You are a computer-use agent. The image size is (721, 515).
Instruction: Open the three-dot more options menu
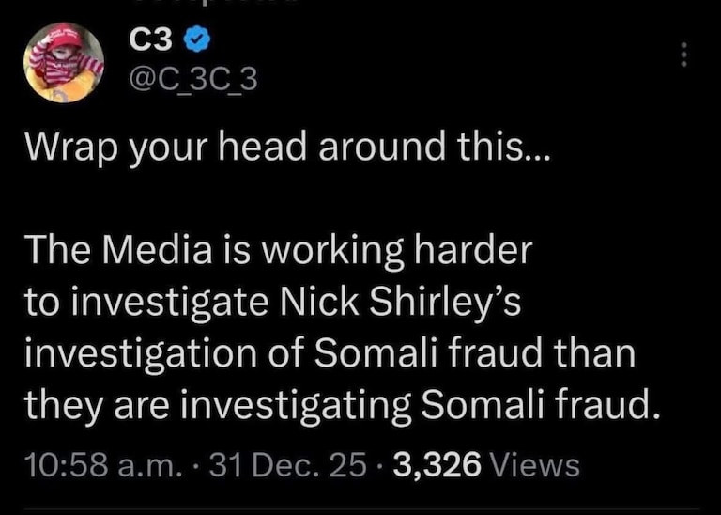[683, 56]
